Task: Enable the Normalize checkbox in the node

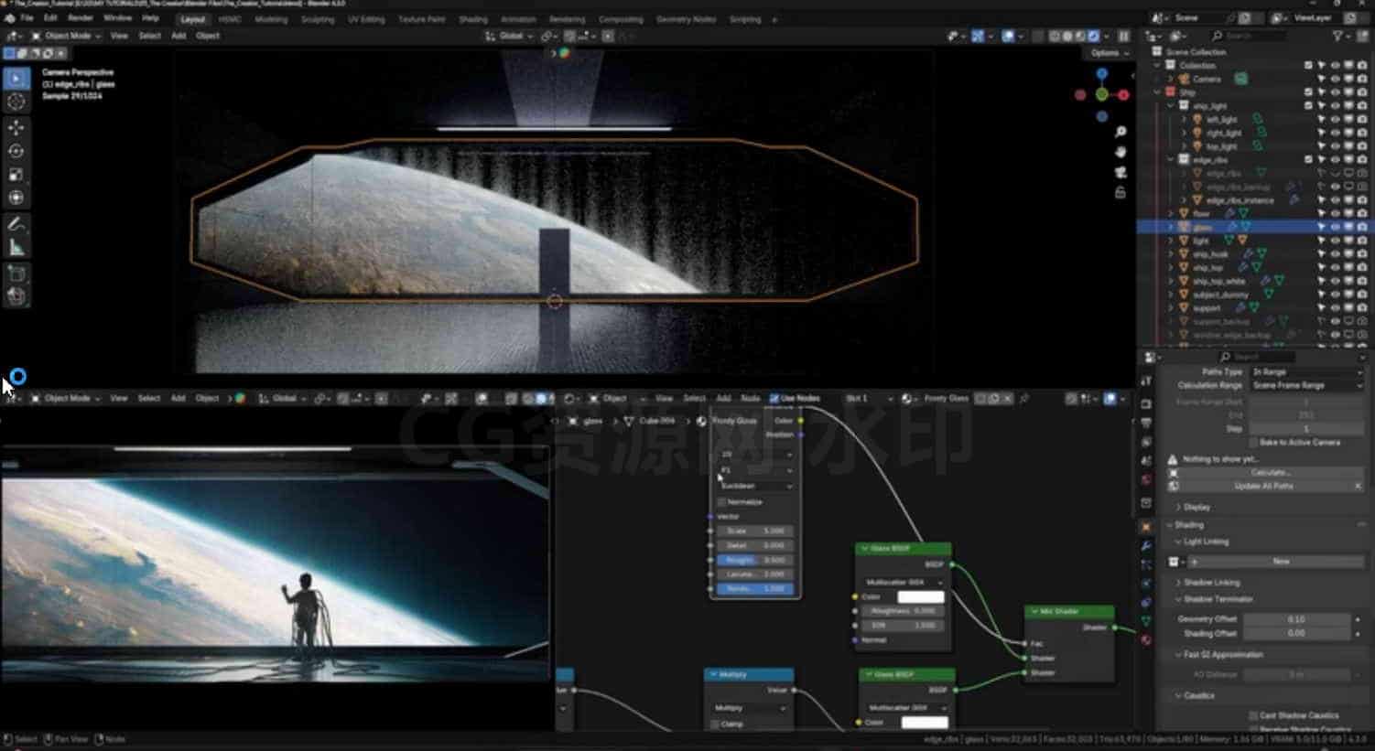Action: 722,502
